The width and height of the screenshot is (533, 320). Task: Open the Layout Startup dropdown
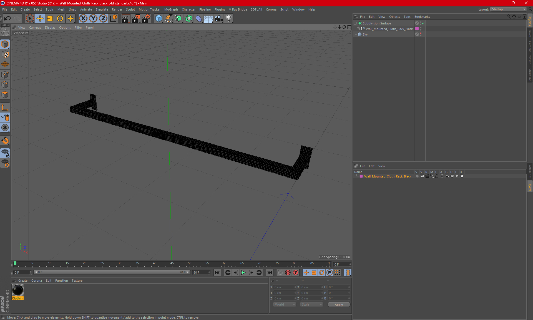click(x=509, y=9)
